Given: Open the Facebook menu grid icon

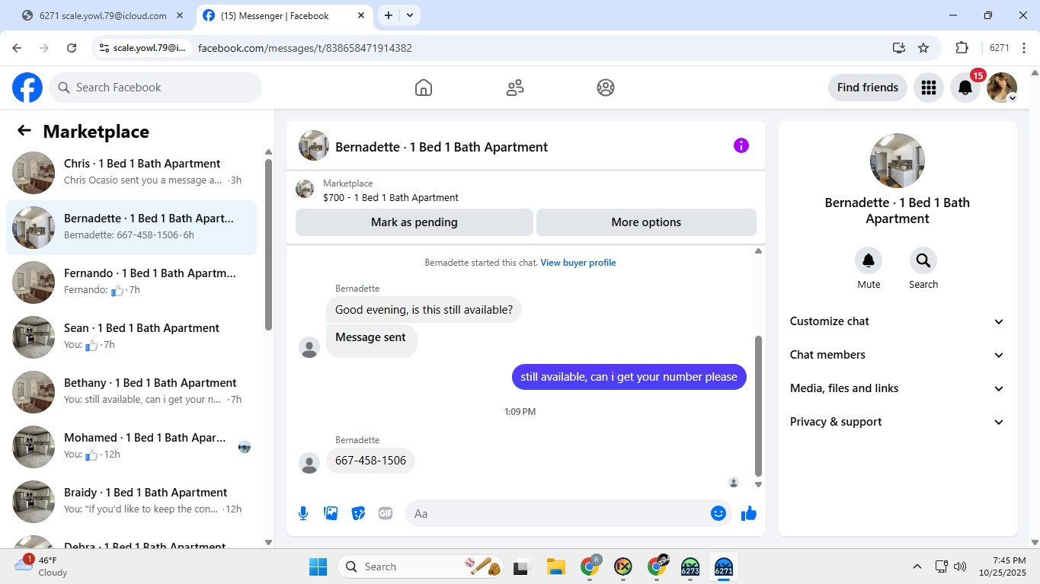Looking at the screenshot, I should (928, 88).
